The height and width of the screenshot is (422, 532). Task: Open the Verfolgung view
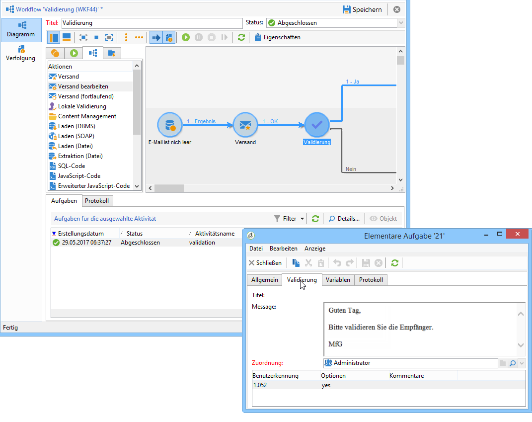21,53
